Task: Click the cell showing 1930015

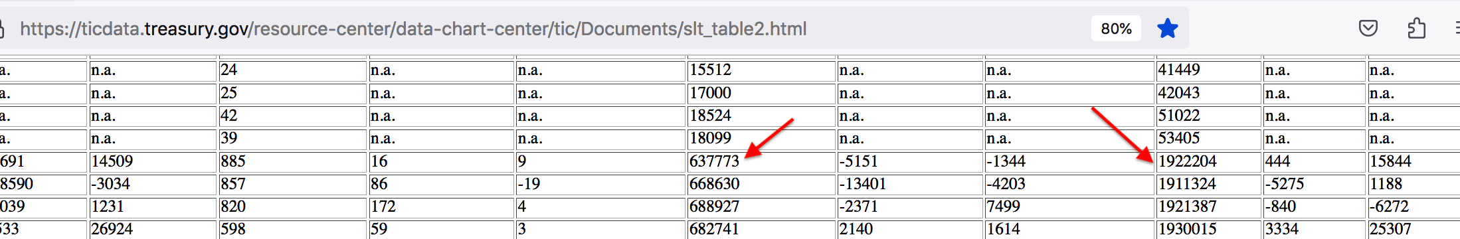Action: [x=1208, y=229]
